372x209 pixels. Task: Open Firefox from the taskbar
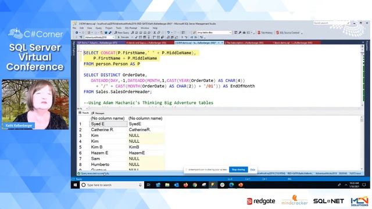(185, 185)
